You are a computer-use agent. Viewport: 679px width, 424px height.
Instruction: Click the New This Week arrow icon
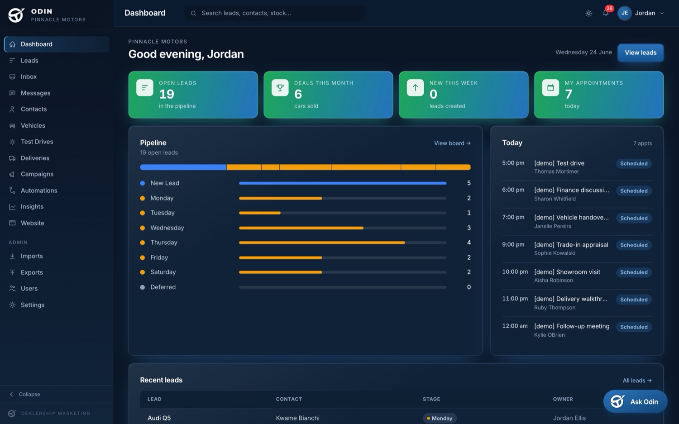[x=415, y=88]
